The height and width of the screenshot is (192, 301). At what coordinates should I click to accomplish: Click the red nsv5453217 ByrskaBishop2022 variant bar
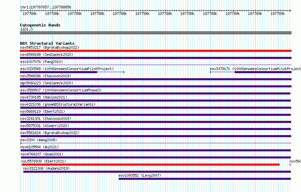[156, 51]
